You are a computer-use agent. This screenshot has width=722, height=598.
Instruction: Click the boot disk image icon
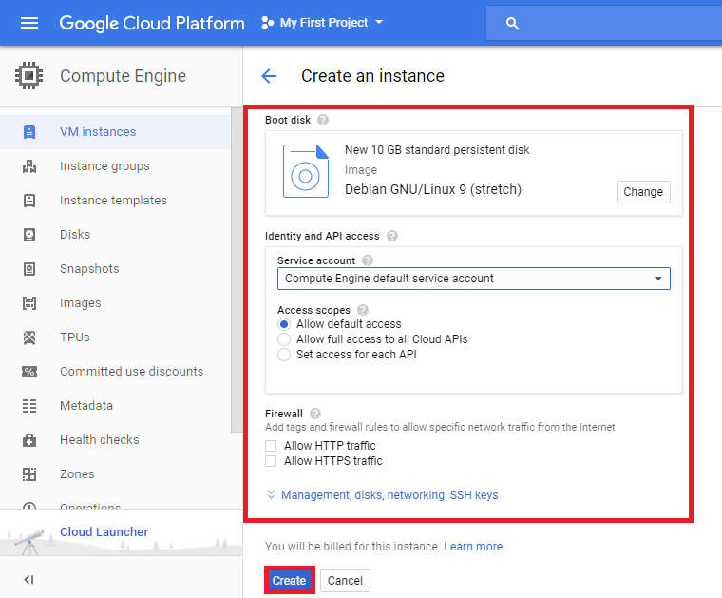[306, 171]
